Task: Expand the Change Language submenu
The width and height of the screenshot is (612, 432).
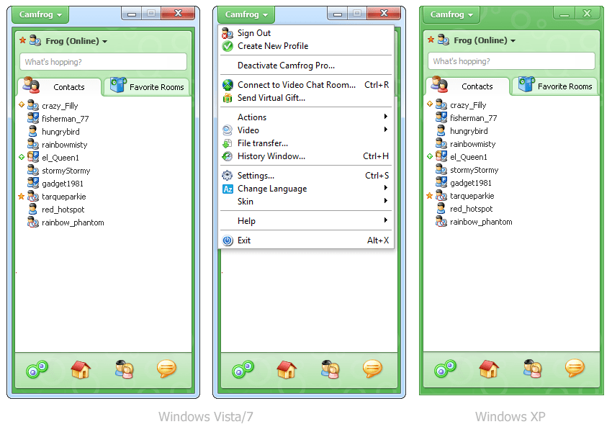Action: click(307, 189)
